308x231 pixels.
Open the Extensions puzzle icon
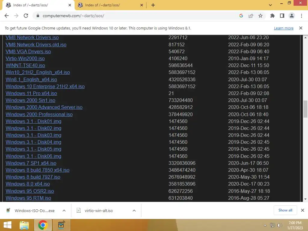(272, 16)
